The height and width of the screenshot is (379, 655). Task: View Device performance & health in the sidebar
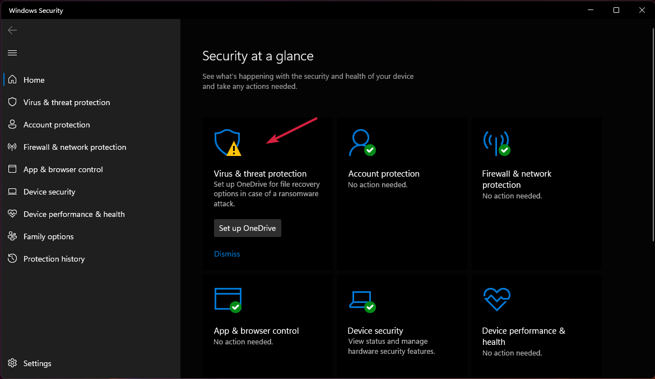point(73,214)
